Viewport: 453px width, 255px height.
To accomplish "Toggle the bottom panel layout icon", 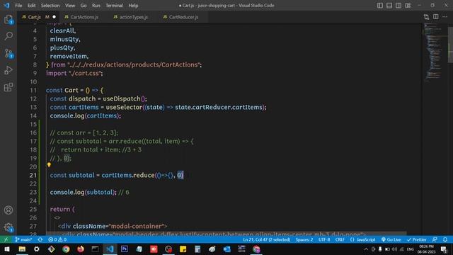I will click(389, 6).
